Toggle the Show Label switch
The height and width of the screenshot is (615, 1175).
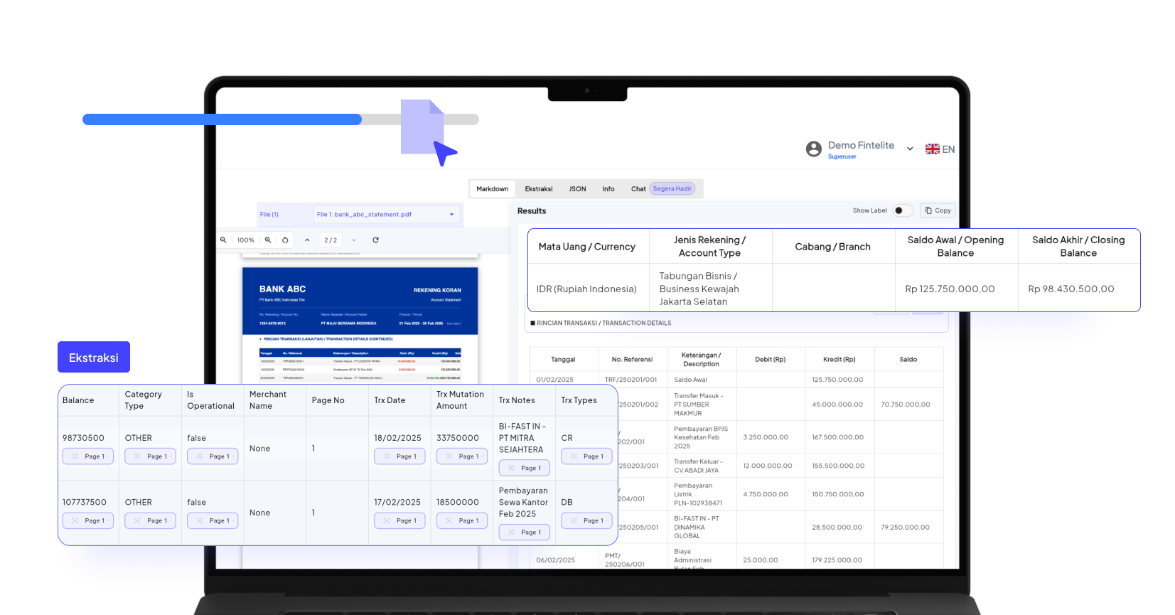tap(901, 210)
